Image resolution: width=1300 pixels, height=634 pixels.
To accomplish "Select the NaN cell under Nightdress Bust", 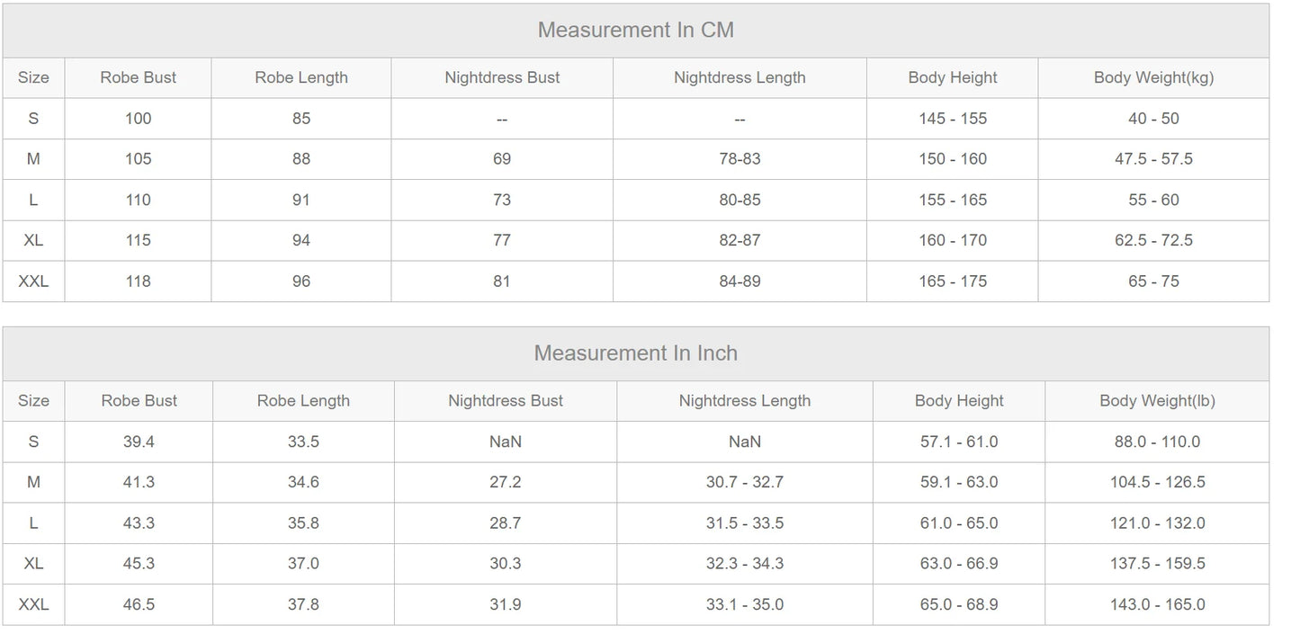I will (505, 442).
